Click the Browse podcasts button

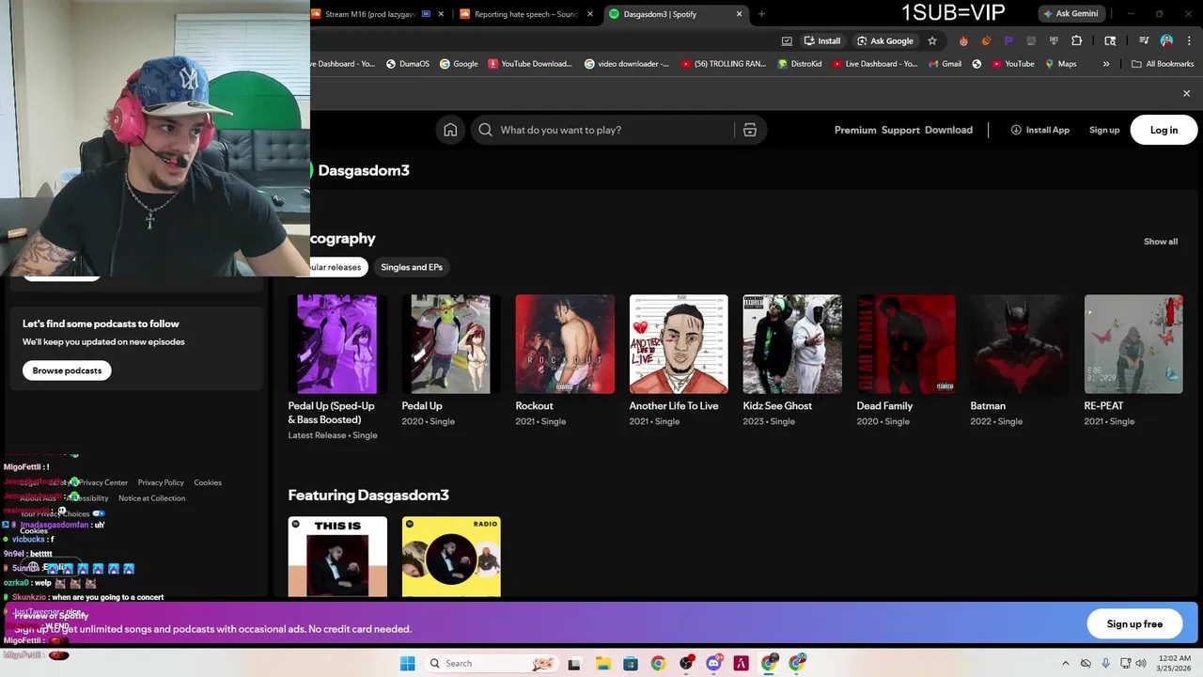click(67, 370)
